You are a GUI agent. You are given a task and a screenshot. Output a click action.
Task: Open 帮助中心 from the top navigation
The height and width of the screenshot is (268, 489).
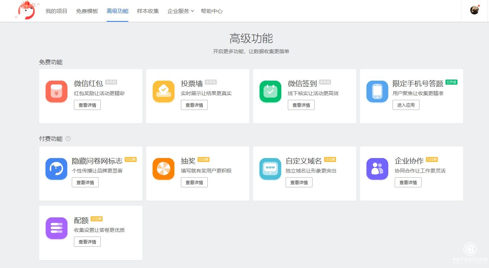coord(212,11)
